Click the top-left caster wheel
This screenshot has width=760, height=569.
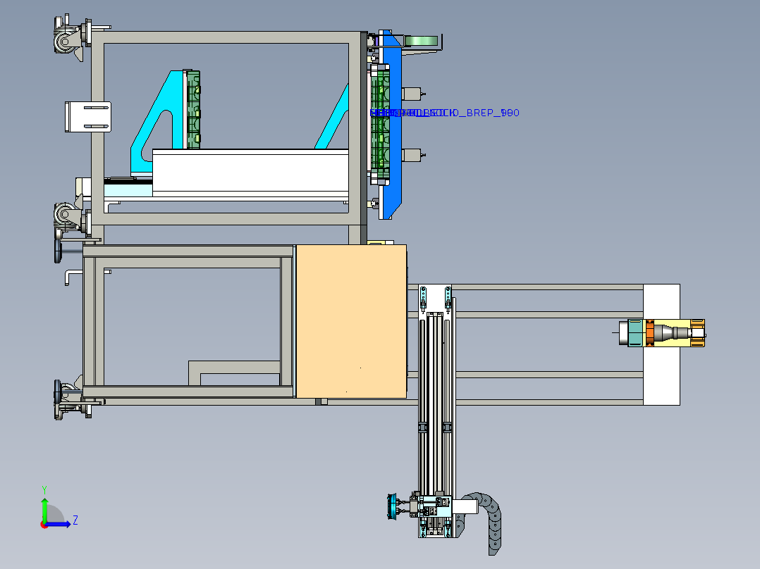pyautogui.click(x=65, y=41)
